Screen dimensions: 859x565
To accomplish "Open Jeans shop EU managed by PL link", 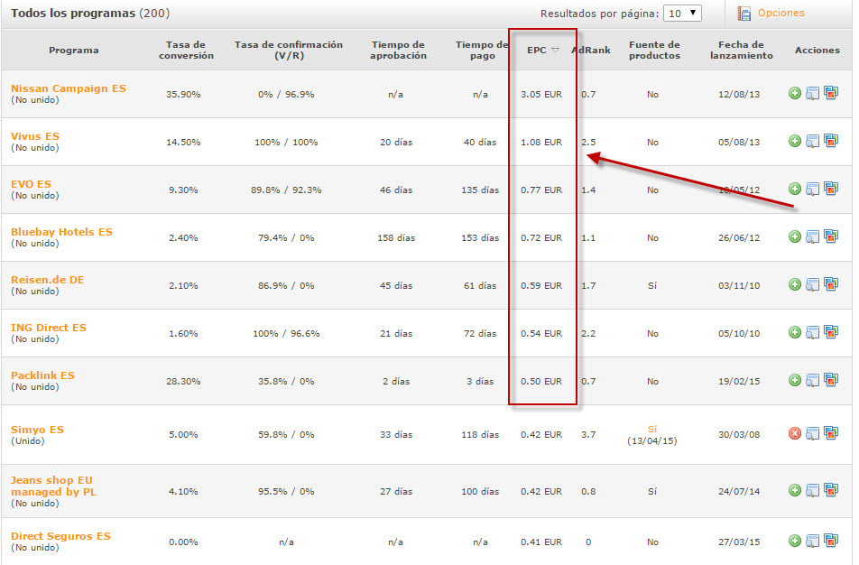I will [54, 486].
